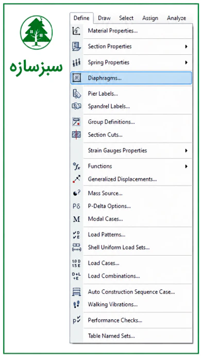Choose Functions menu entry
Viewport: 201px width, 358px height.
coord(131,166)
